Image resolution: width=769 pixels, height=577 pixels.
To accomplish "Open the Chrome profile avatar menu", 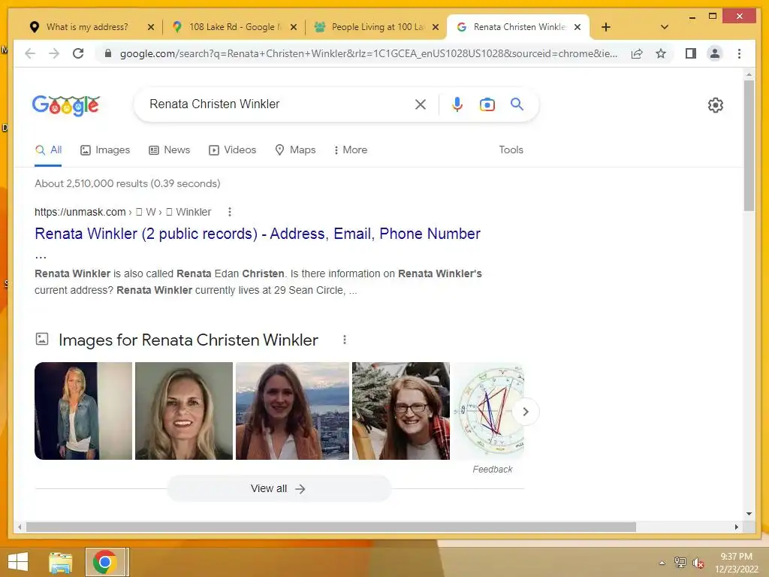I will coord(715,53).
